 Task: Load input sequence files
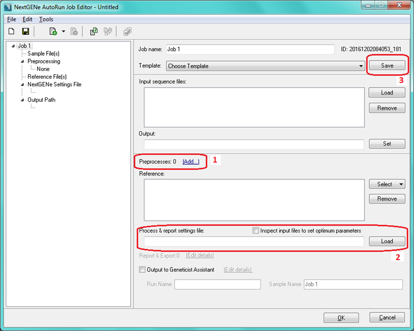(387, 93)
